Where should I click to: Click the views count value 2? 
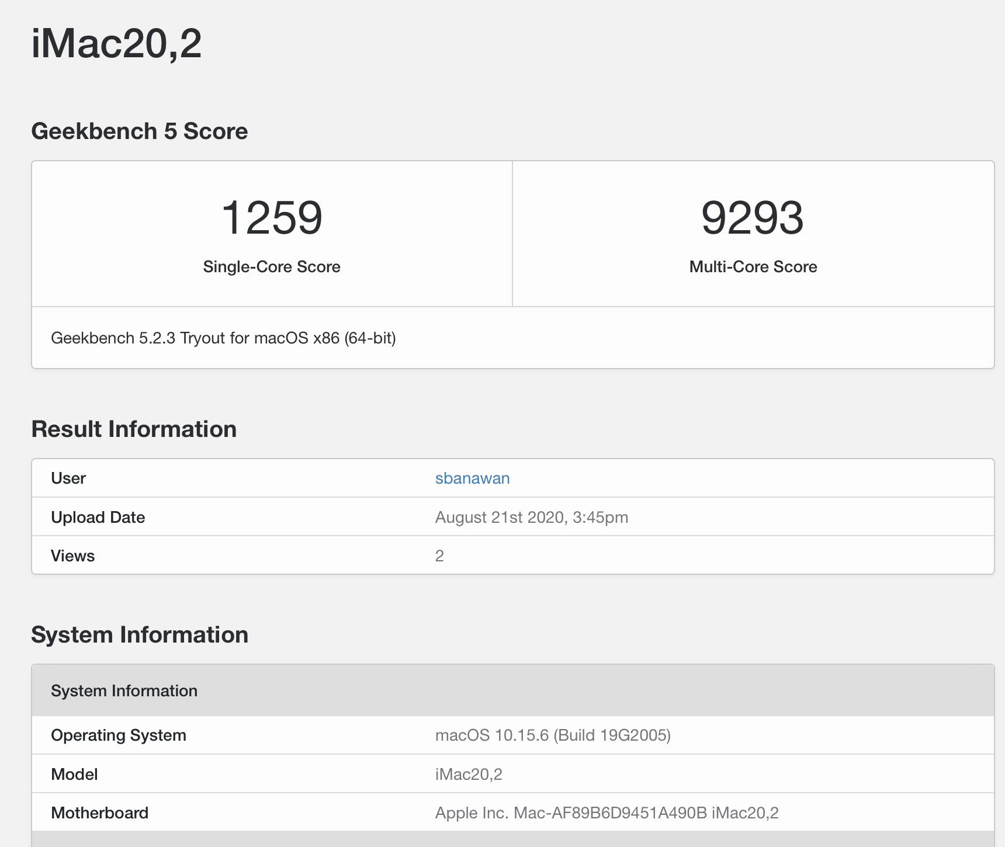tap(439, 556)
